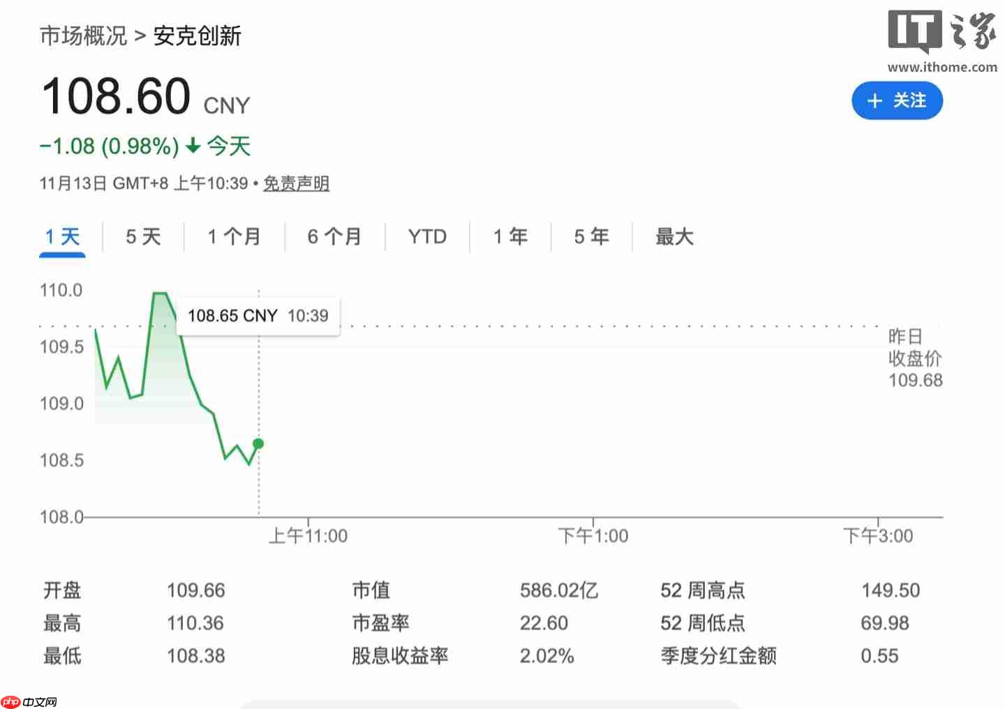
Task: Select the 1天 time range tab
Action: (62, 236)
